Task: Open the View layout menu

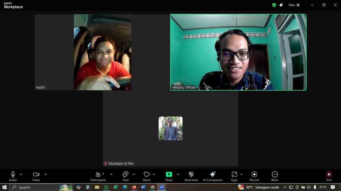Action: 294,5
